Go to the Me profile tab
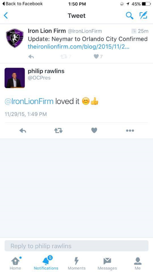This screenshot has height=272, width=153. [x=138, y=263]
